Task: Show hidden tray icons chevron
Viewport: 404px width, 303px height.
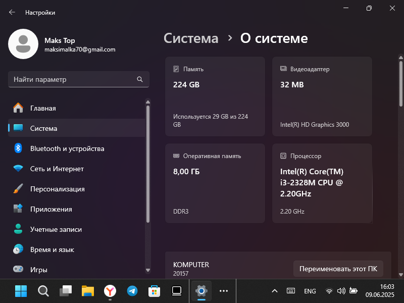Action: pos(275,291)
